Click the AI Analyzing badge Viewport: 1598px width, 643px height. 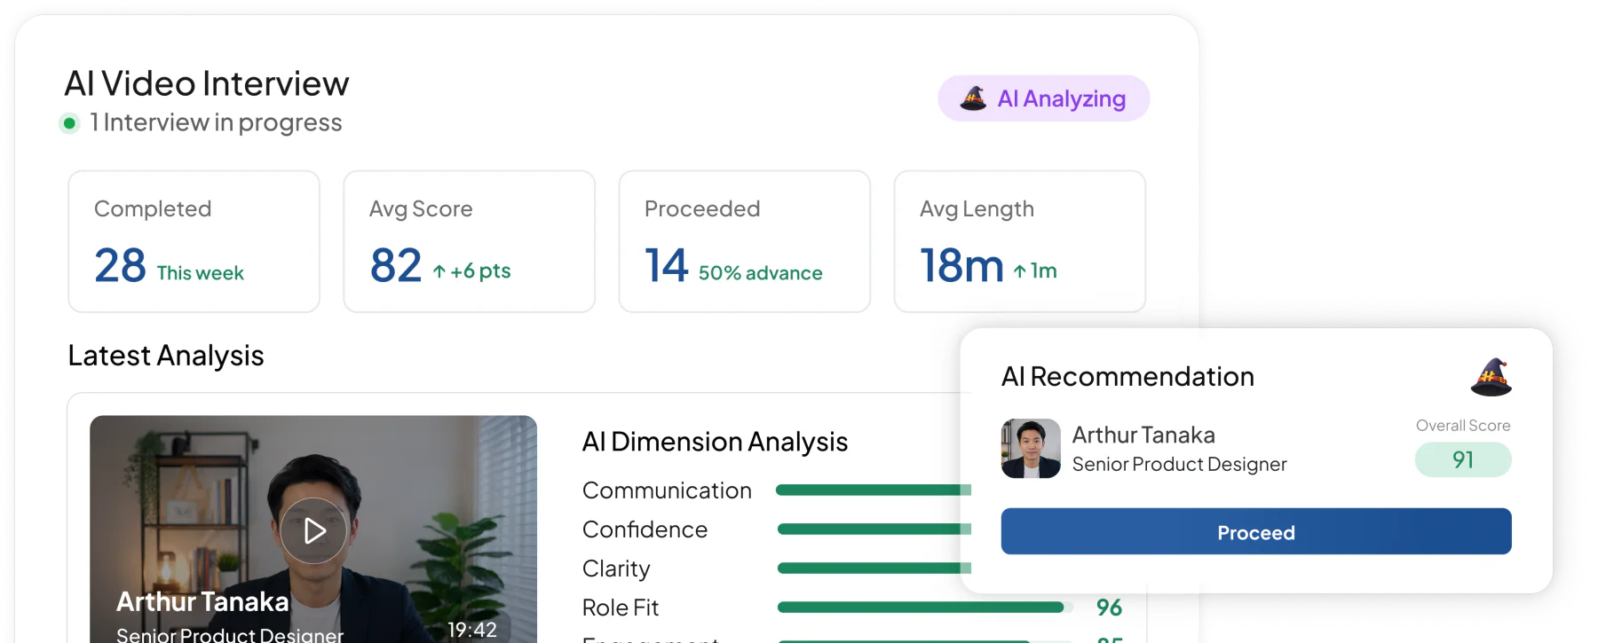pyautogui.click(x=1044, y=98)
